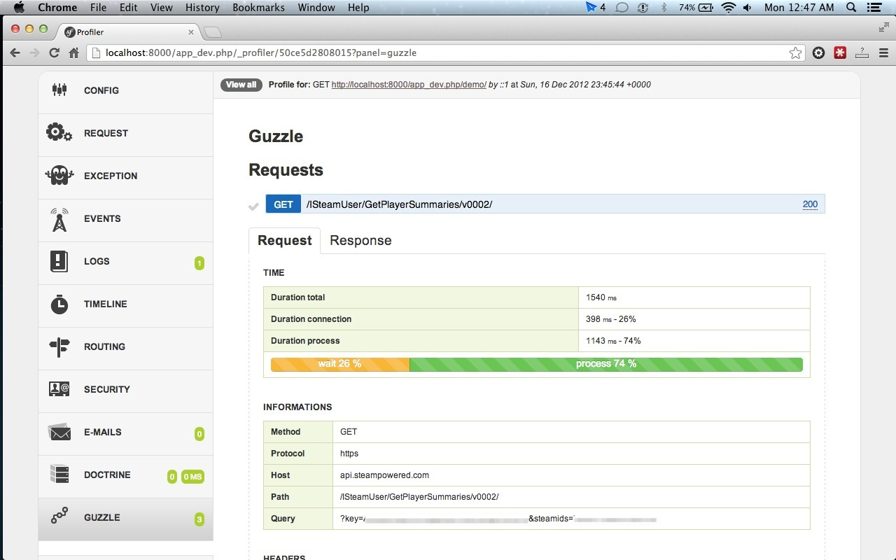This screenshot has width=896, height=560.
Task: Click the Path value /ISteamUser/GetPlayerSummaries/v0002/
Action: (419, 497)
